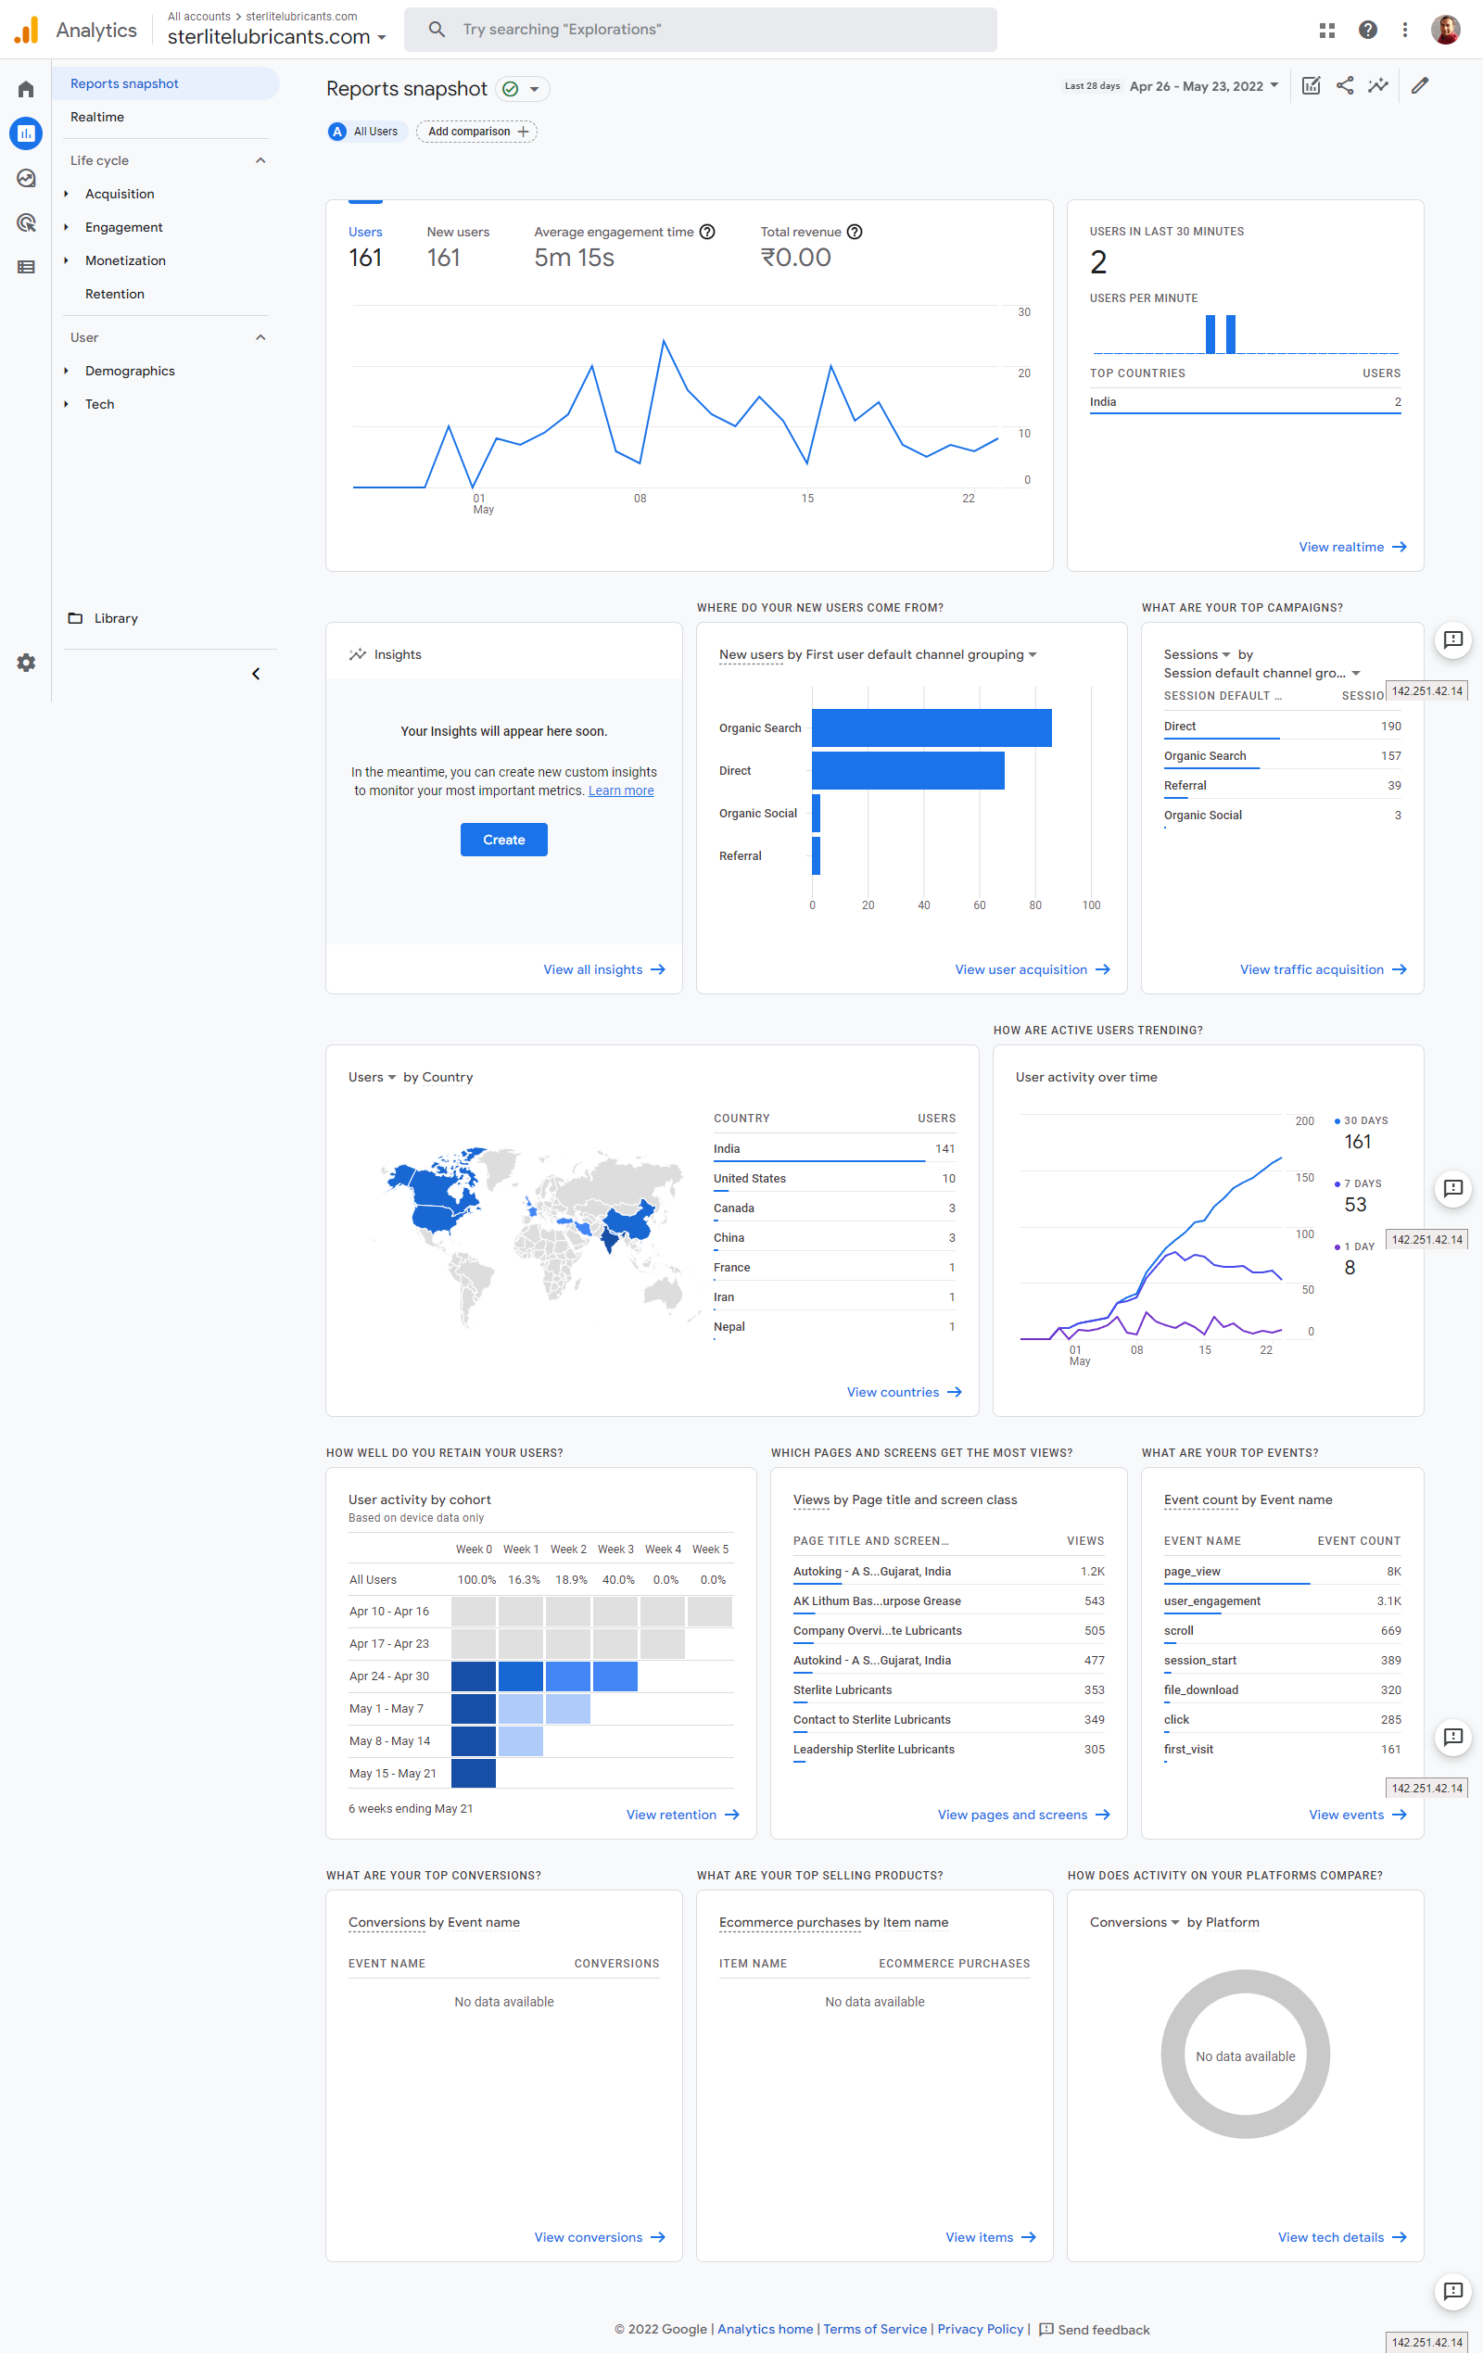This screenshot has width=1483, height=2353.
Task: Click the Total revenue help icon
Action: [855, 232]
